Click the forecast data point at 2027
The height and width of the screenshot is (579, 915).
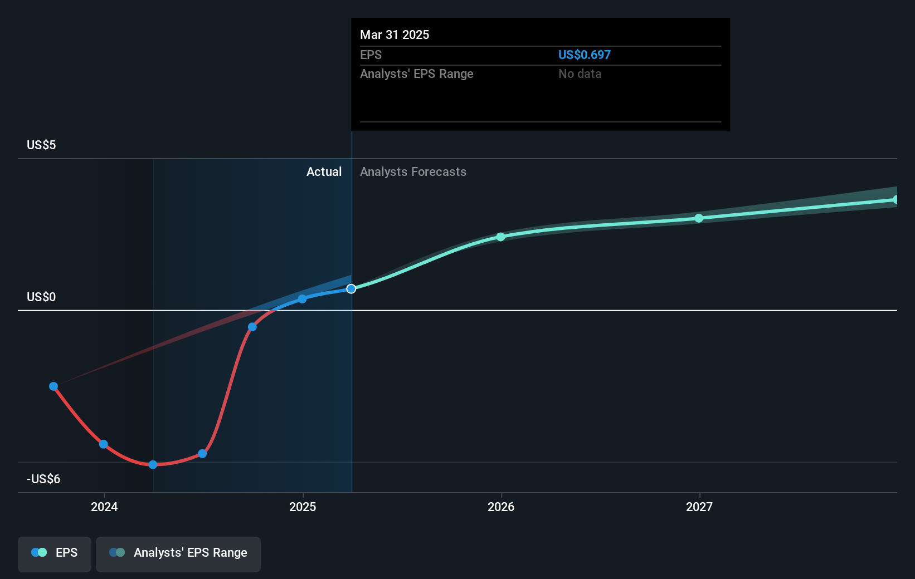pyautogui.click(x=699, y=218)
